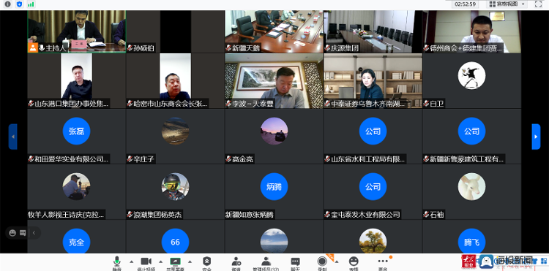549x271 pixels.
Task: Open the share screen option
Action: click(175, 263)
